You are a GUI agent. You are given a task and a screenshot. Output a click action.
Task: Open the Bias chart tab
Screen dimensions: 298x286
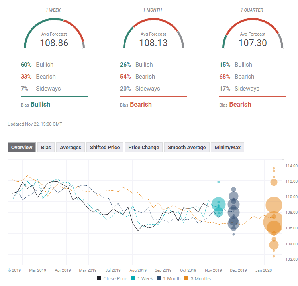click(46, 148)
